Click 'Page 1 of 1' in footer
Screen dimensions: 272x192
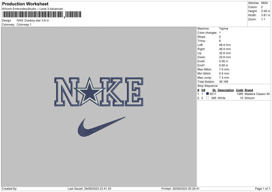point(262,189)
